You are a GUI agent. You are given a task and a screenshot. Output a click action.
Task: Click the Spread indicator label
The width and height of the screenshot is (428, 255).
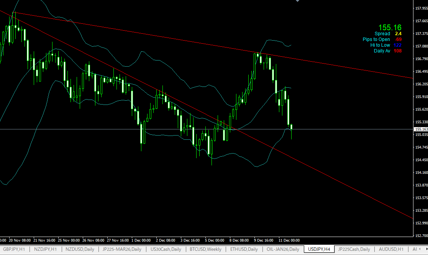pos(382,34)
